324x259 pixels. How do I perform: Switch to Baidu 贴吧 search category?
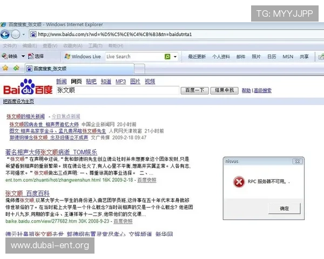click(91, 81)
